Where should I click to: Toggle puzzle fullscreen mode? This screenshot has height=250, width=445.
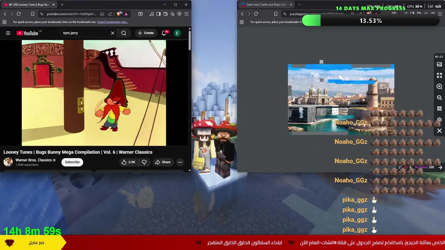pyautogui.click(x=439, y=75)
